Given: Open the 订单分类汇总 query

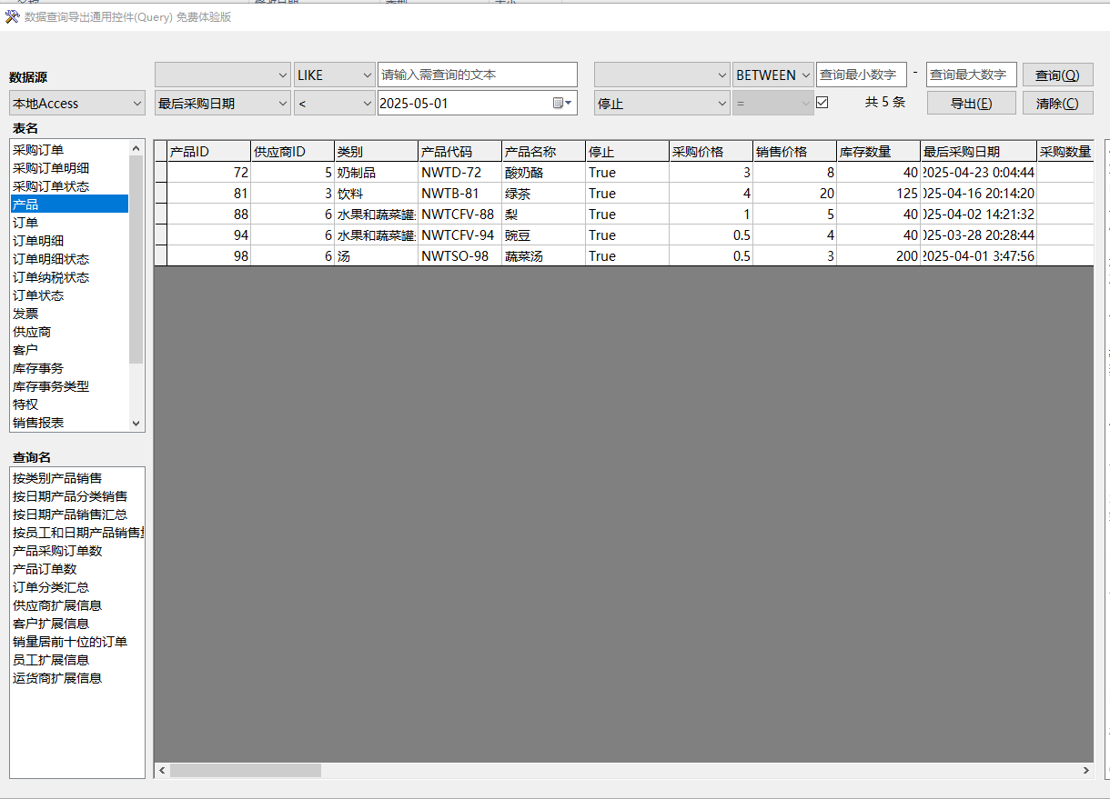Looking at the screenshot, I should click(77, 587).
